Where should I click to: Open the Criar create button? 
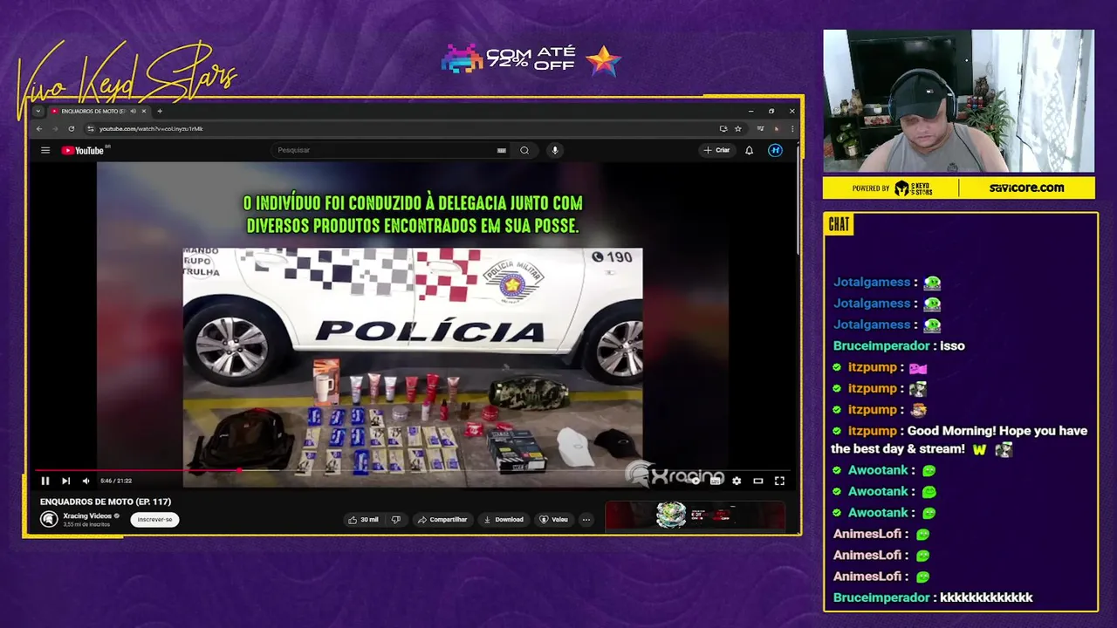(x=716, y=150)
